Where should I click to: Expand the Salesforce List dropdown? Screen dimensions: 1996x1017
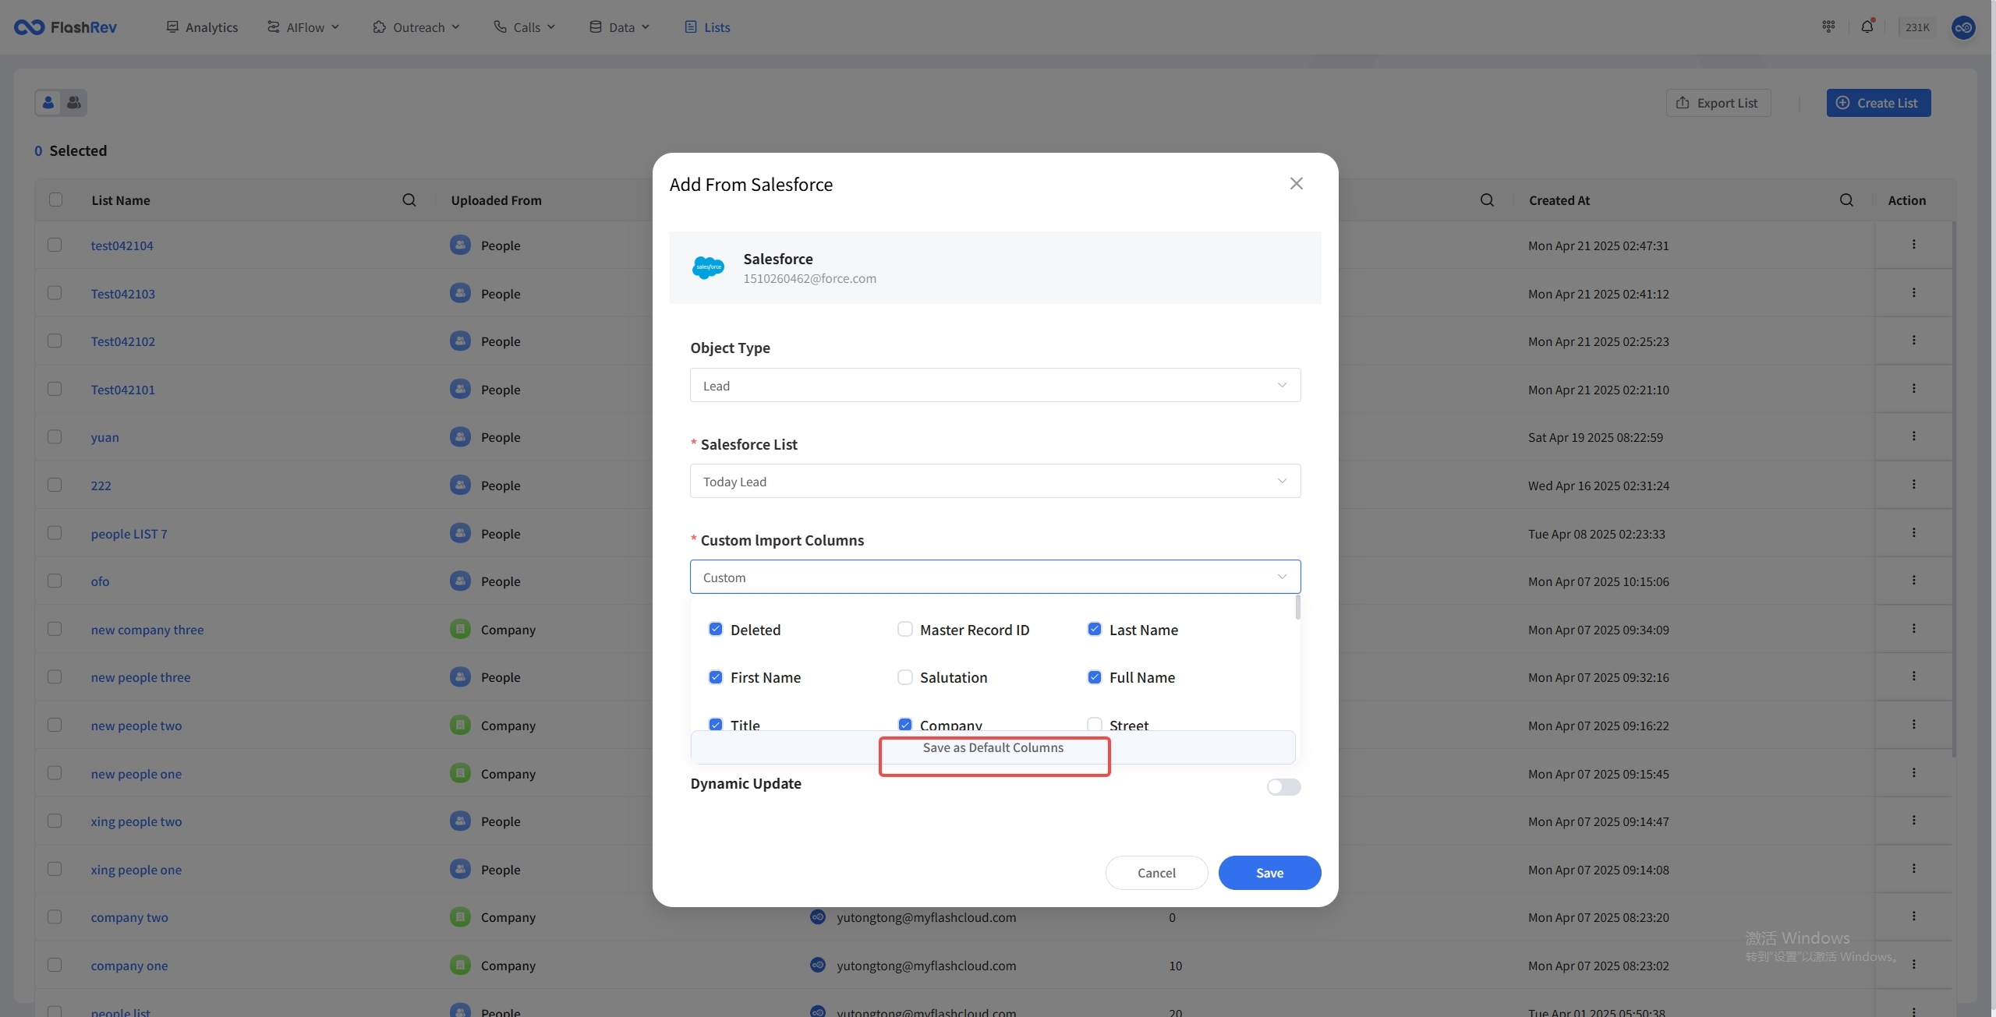(x=995, y=482)
